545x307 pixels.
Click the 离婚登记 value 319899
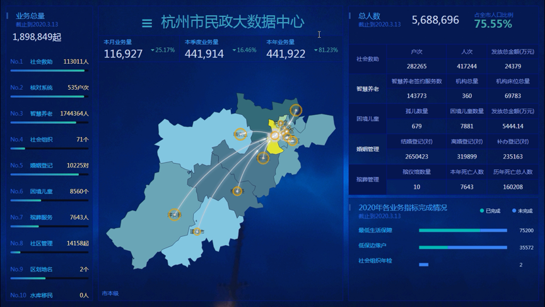[467, 157]
